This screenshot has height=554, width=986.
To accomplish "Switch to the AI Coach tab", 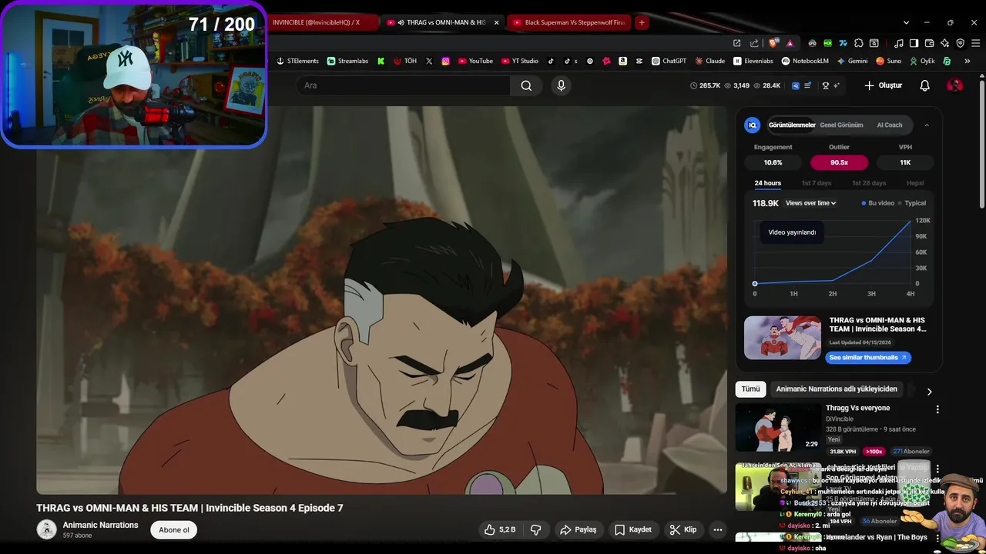I will [x=889, y=125].
